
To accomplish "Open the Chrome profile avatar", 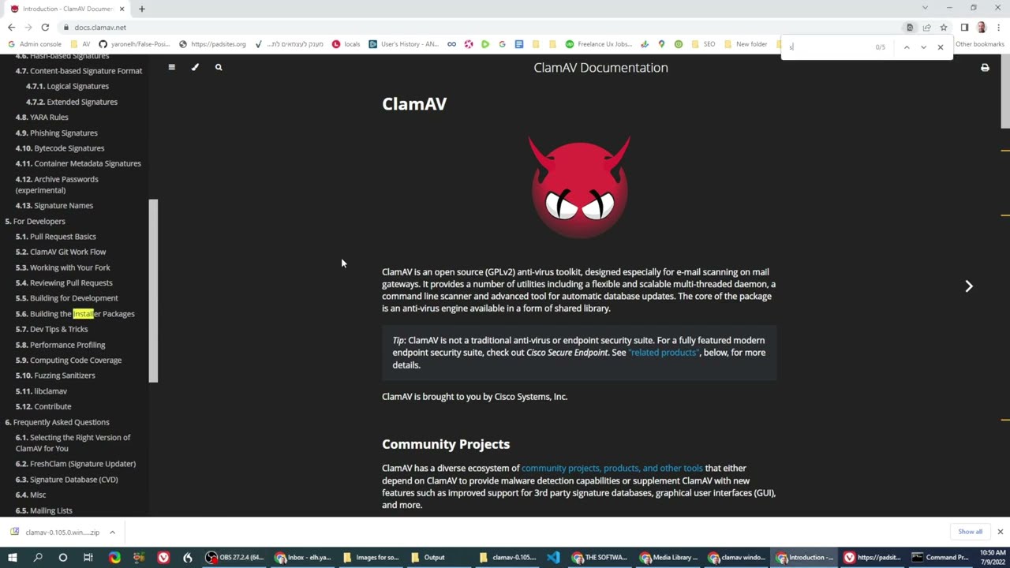I will click(981, 27).
